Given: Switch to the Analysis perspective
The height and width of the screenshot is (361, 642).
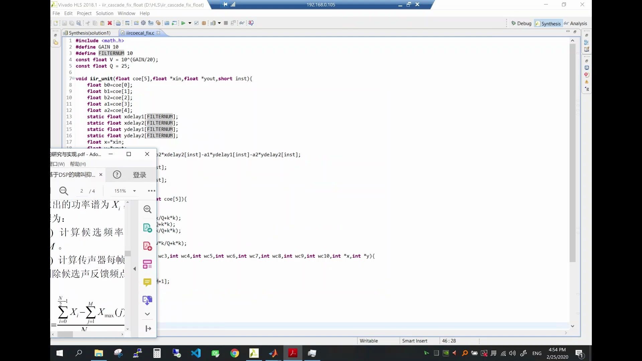Looking at the screenshot, I should (x=575, y=23).
